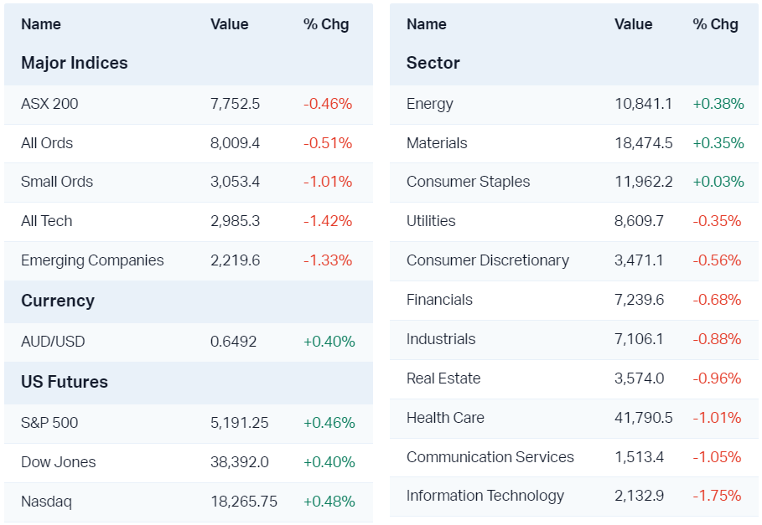Select the AUD/USD currency row
762x525 pixels.
point(53,342)
